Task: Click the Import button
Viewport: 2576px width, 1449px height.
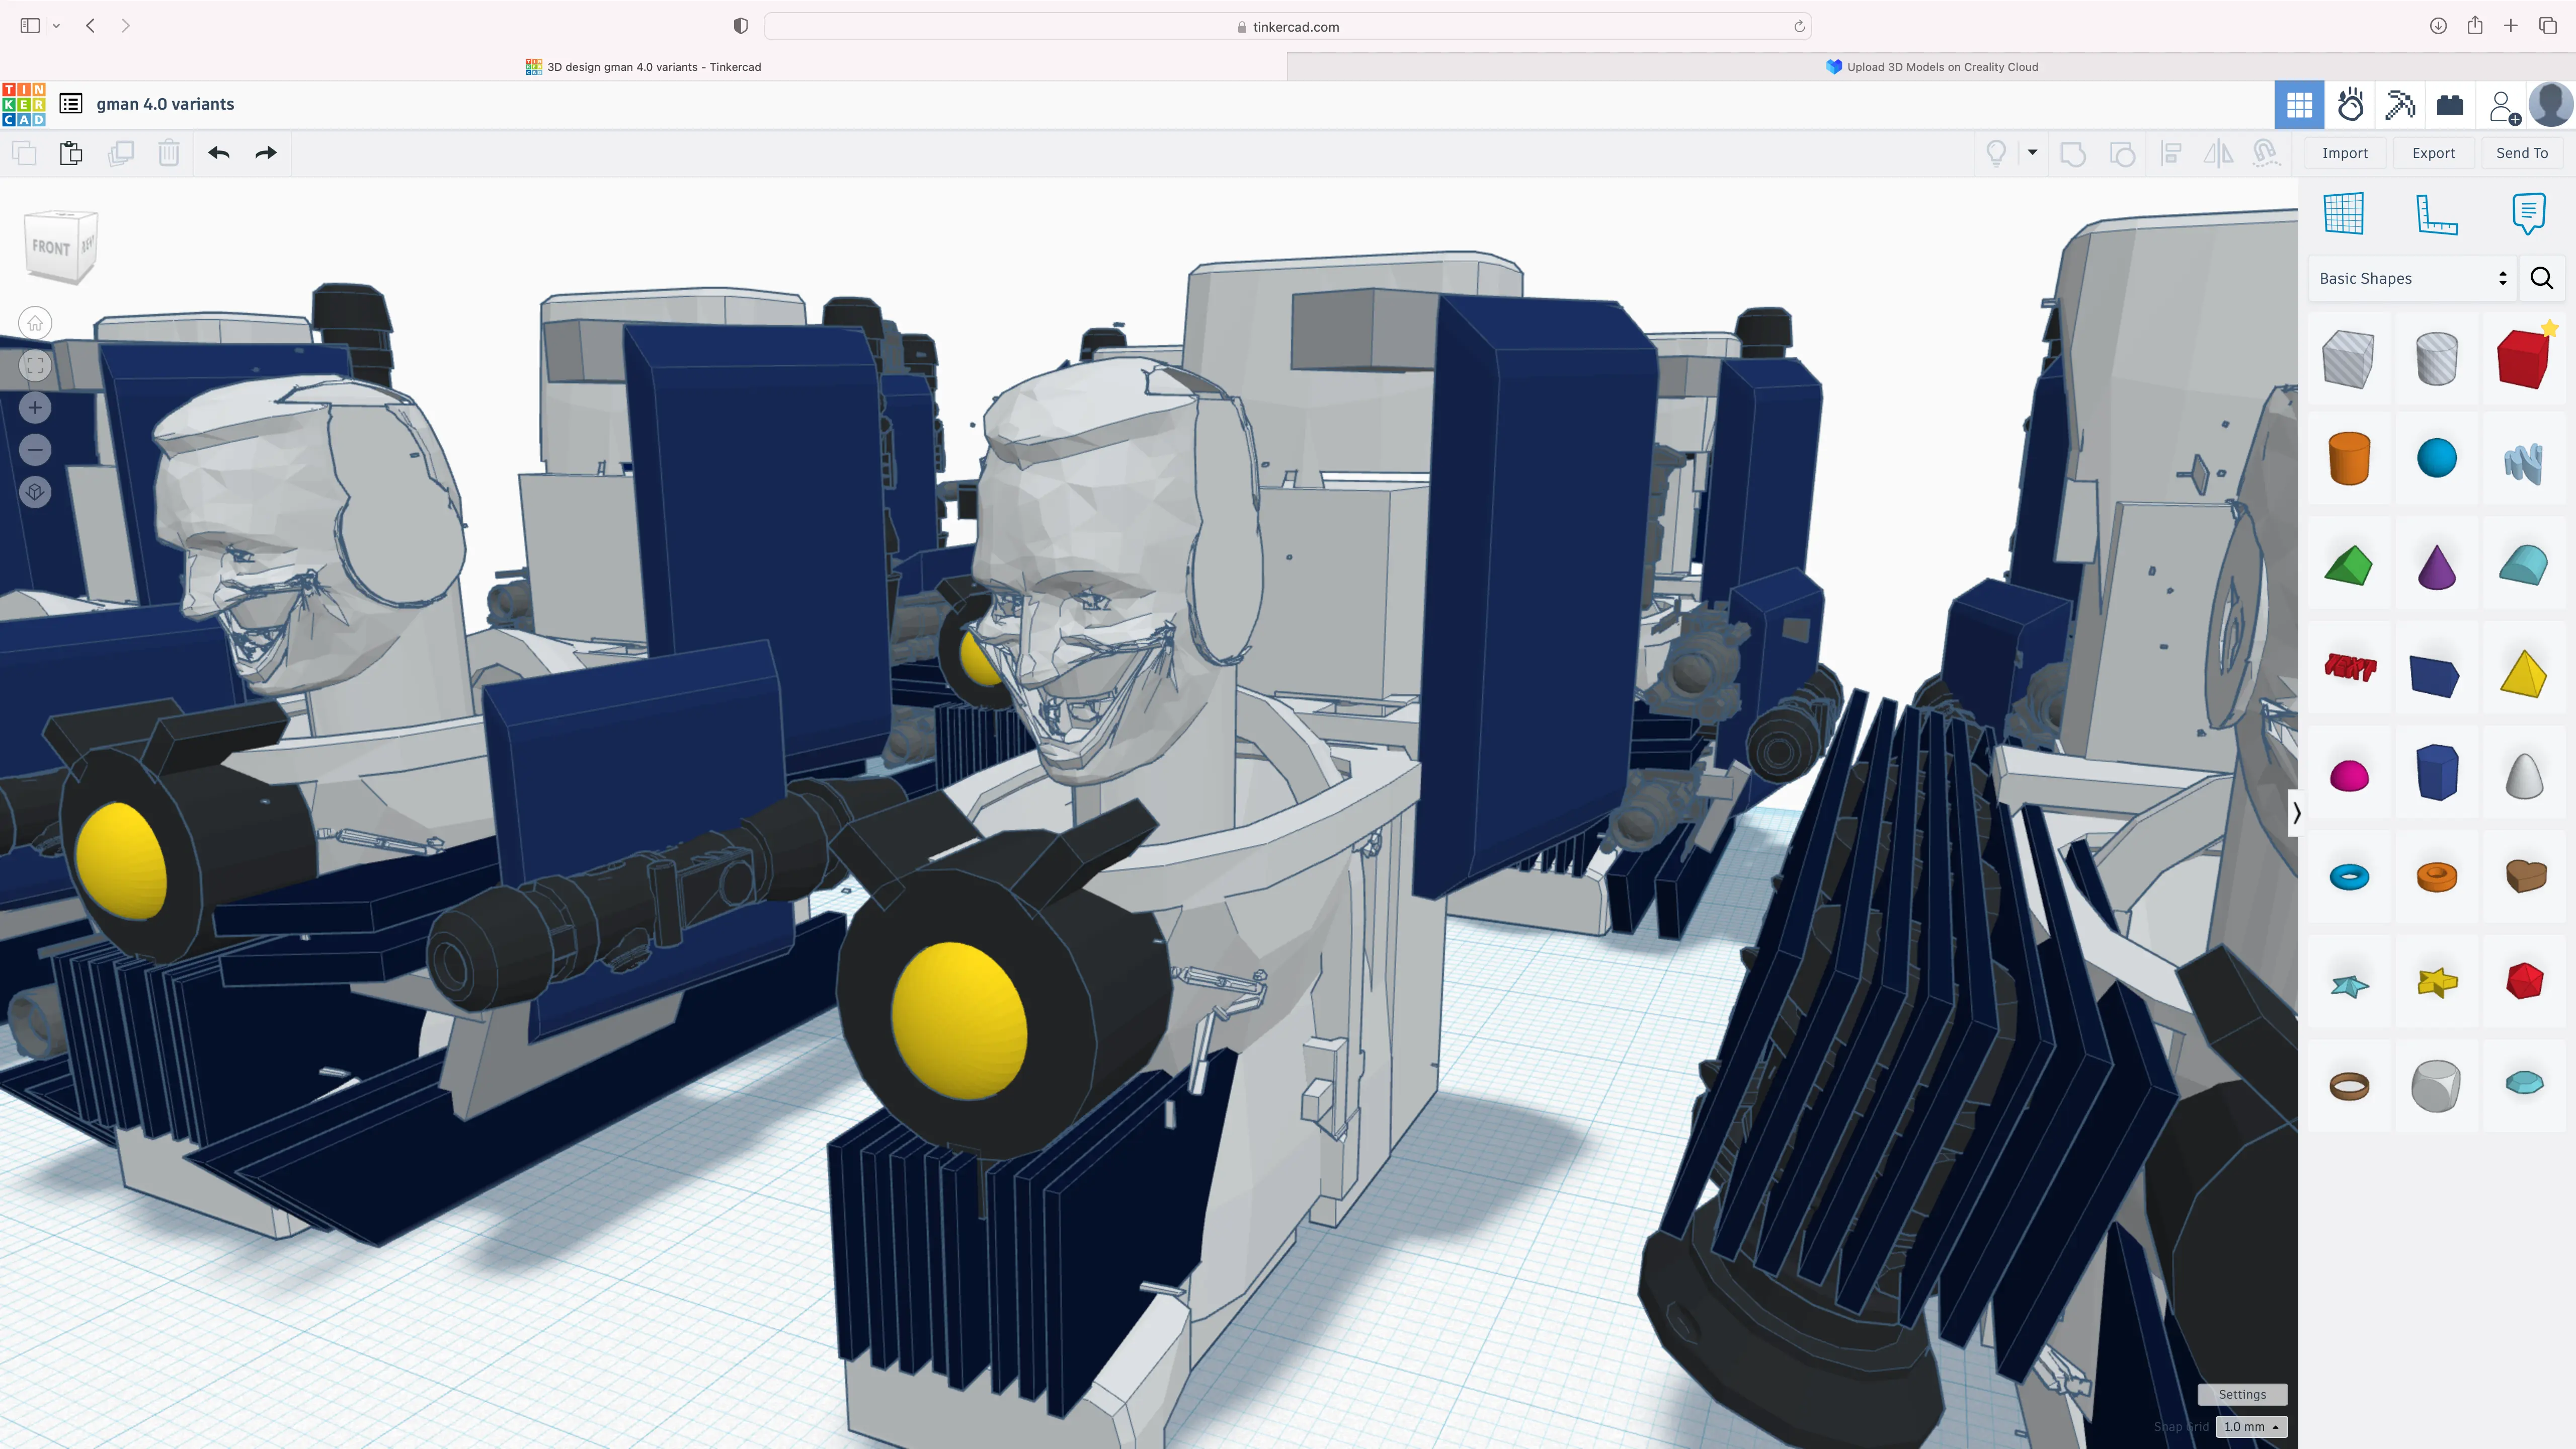Action: [x=2345, y=153]
